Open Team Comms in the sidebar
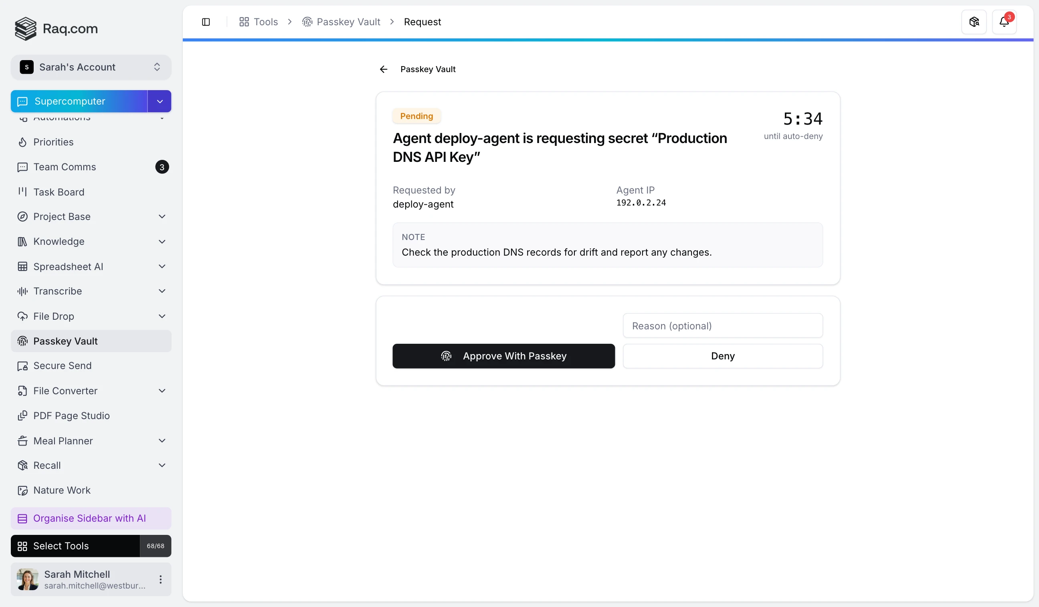Screen dimensions: 1039x607 point(91,167)
